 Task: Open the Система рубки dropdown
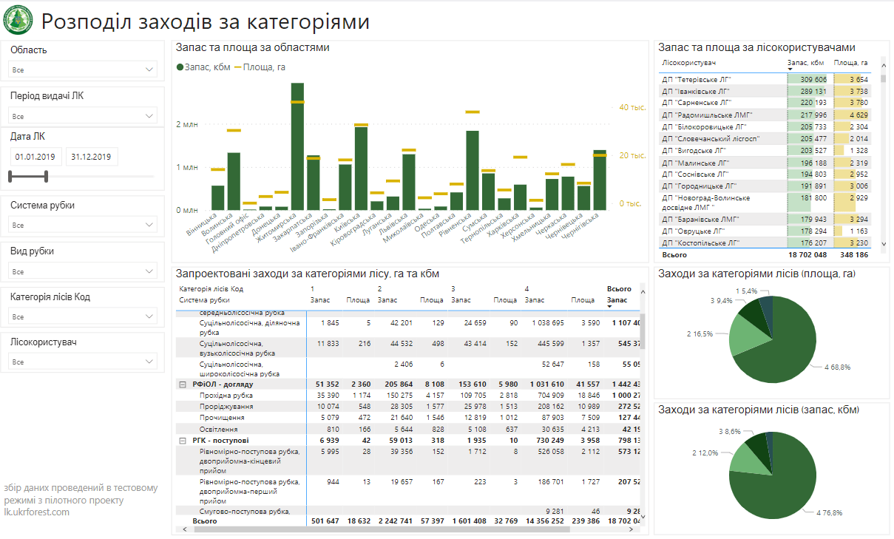(82, 225)
